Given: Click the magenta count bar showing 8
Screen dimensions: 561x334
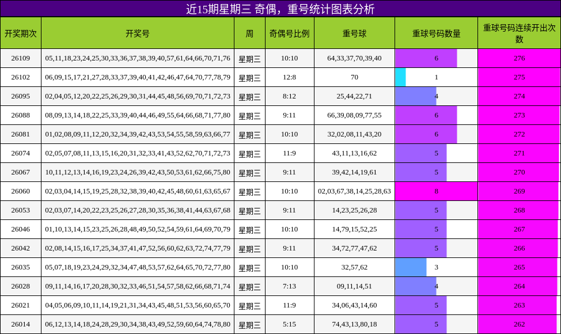Looking at the screenshot, I should pos(437,191).
